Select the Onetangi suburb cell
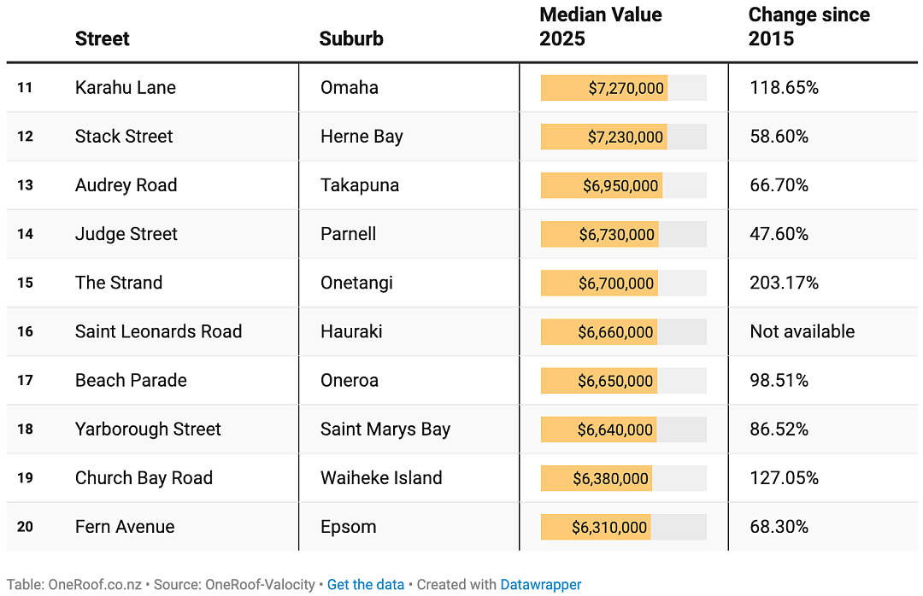The height and width of the screenshot is (596, 923). (356, 283)
